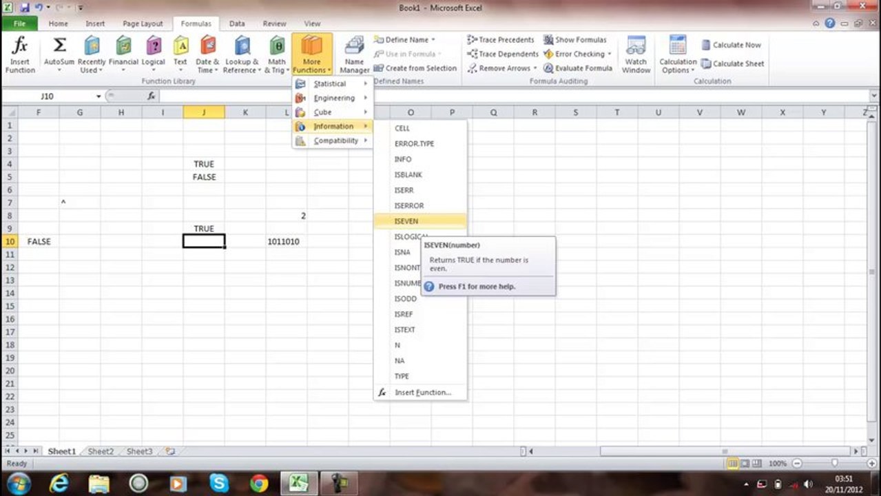The height and width of the screenshot is (496, 881).
Task: Expand the Cube submenu
Action: click(333, 112)
